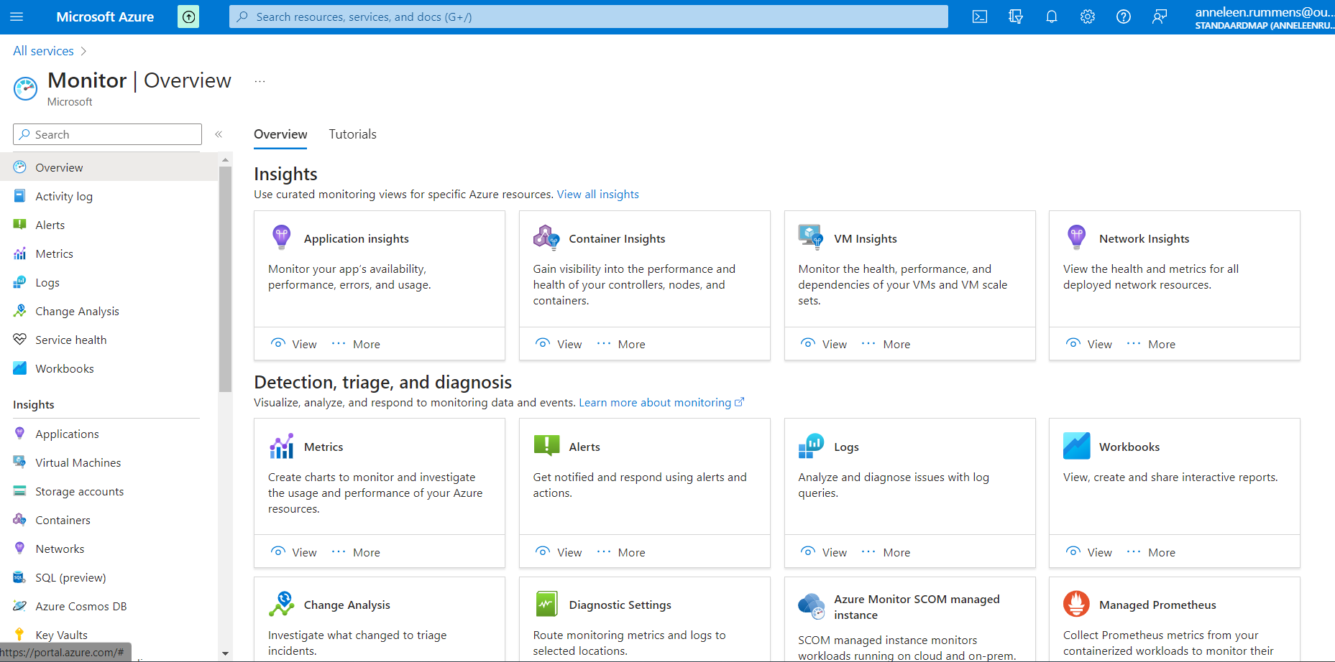Screen dimensions: 1335x662
Task: Click the Managed Prometheus flame icon
Action: point(1077,604)
